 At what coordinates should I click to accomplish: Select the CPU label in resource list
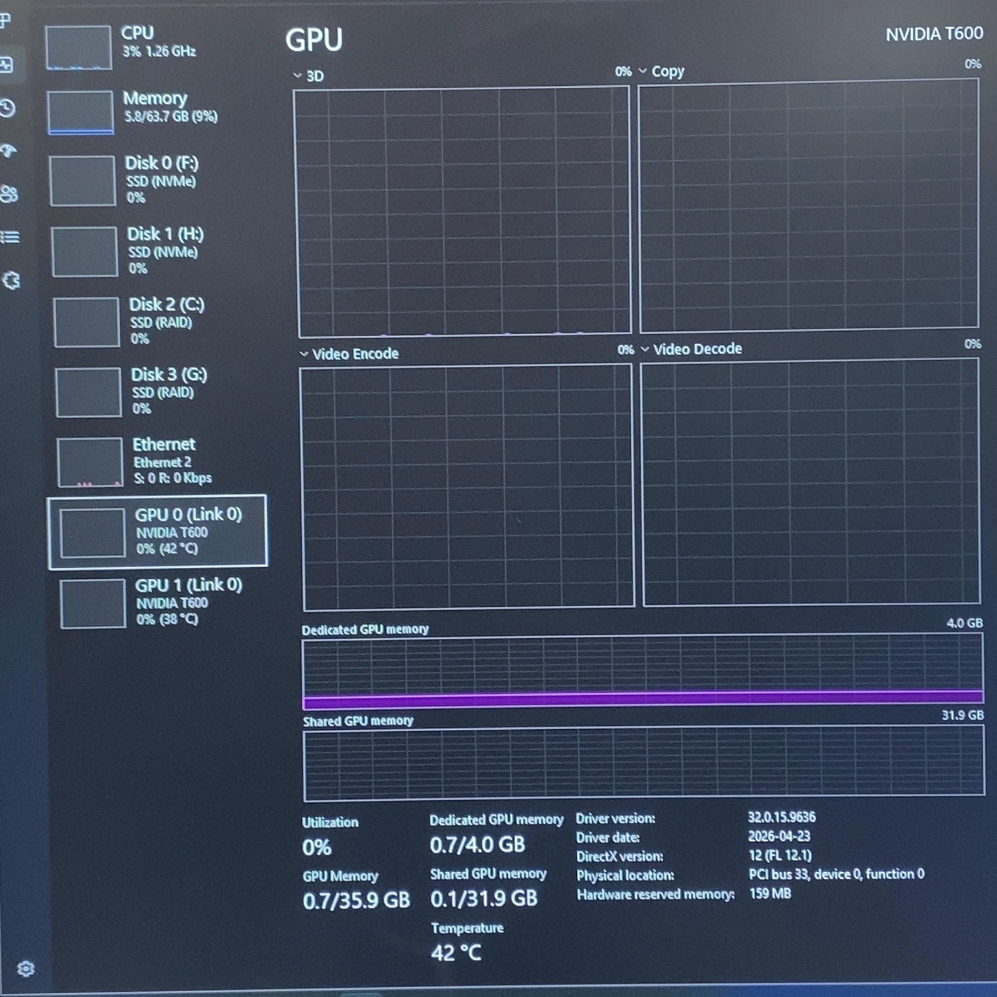coord(137,33)
